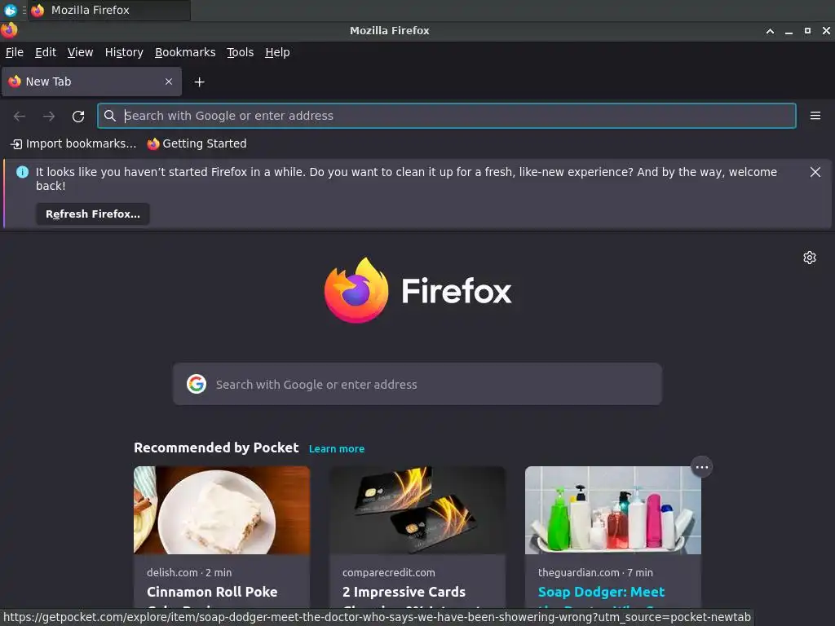
Task: Close the New Tab tab
Action: click(x=169, y=82)
